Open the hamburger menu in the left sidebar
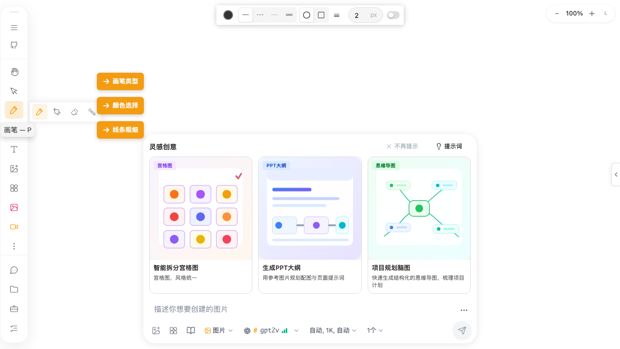 14,28
